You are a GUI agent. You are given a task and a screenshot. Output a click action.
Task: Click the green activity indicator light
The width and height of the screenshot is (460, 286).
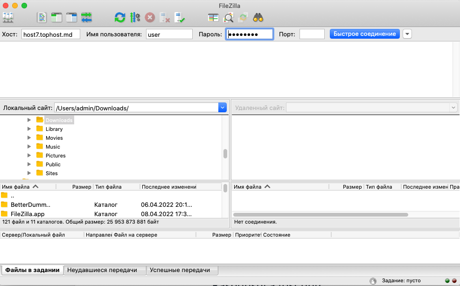click(x=447, y=281)
